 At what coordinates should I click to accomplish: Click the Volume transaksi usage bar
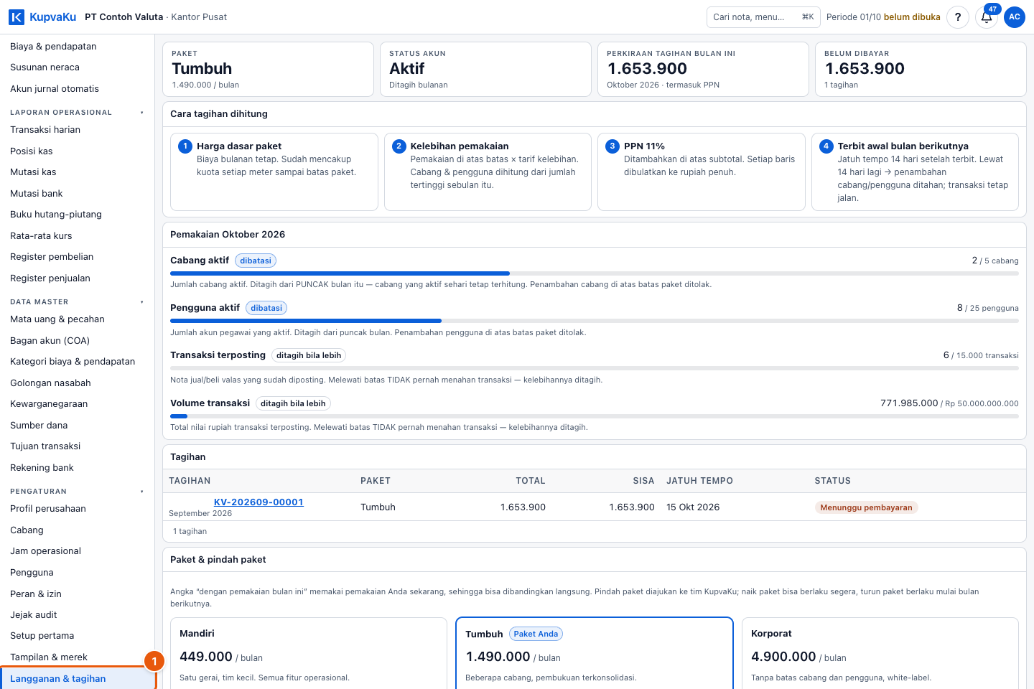594,416
